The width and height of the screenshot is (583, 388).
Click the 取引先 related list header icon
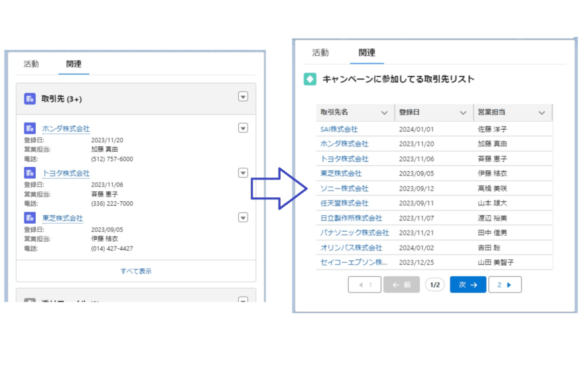[x=30, y=99]
